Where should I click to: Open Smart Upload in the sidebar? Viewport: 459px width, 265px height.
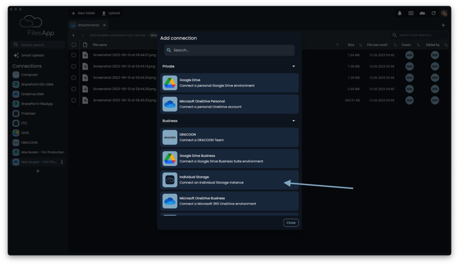tap(29, 55)
